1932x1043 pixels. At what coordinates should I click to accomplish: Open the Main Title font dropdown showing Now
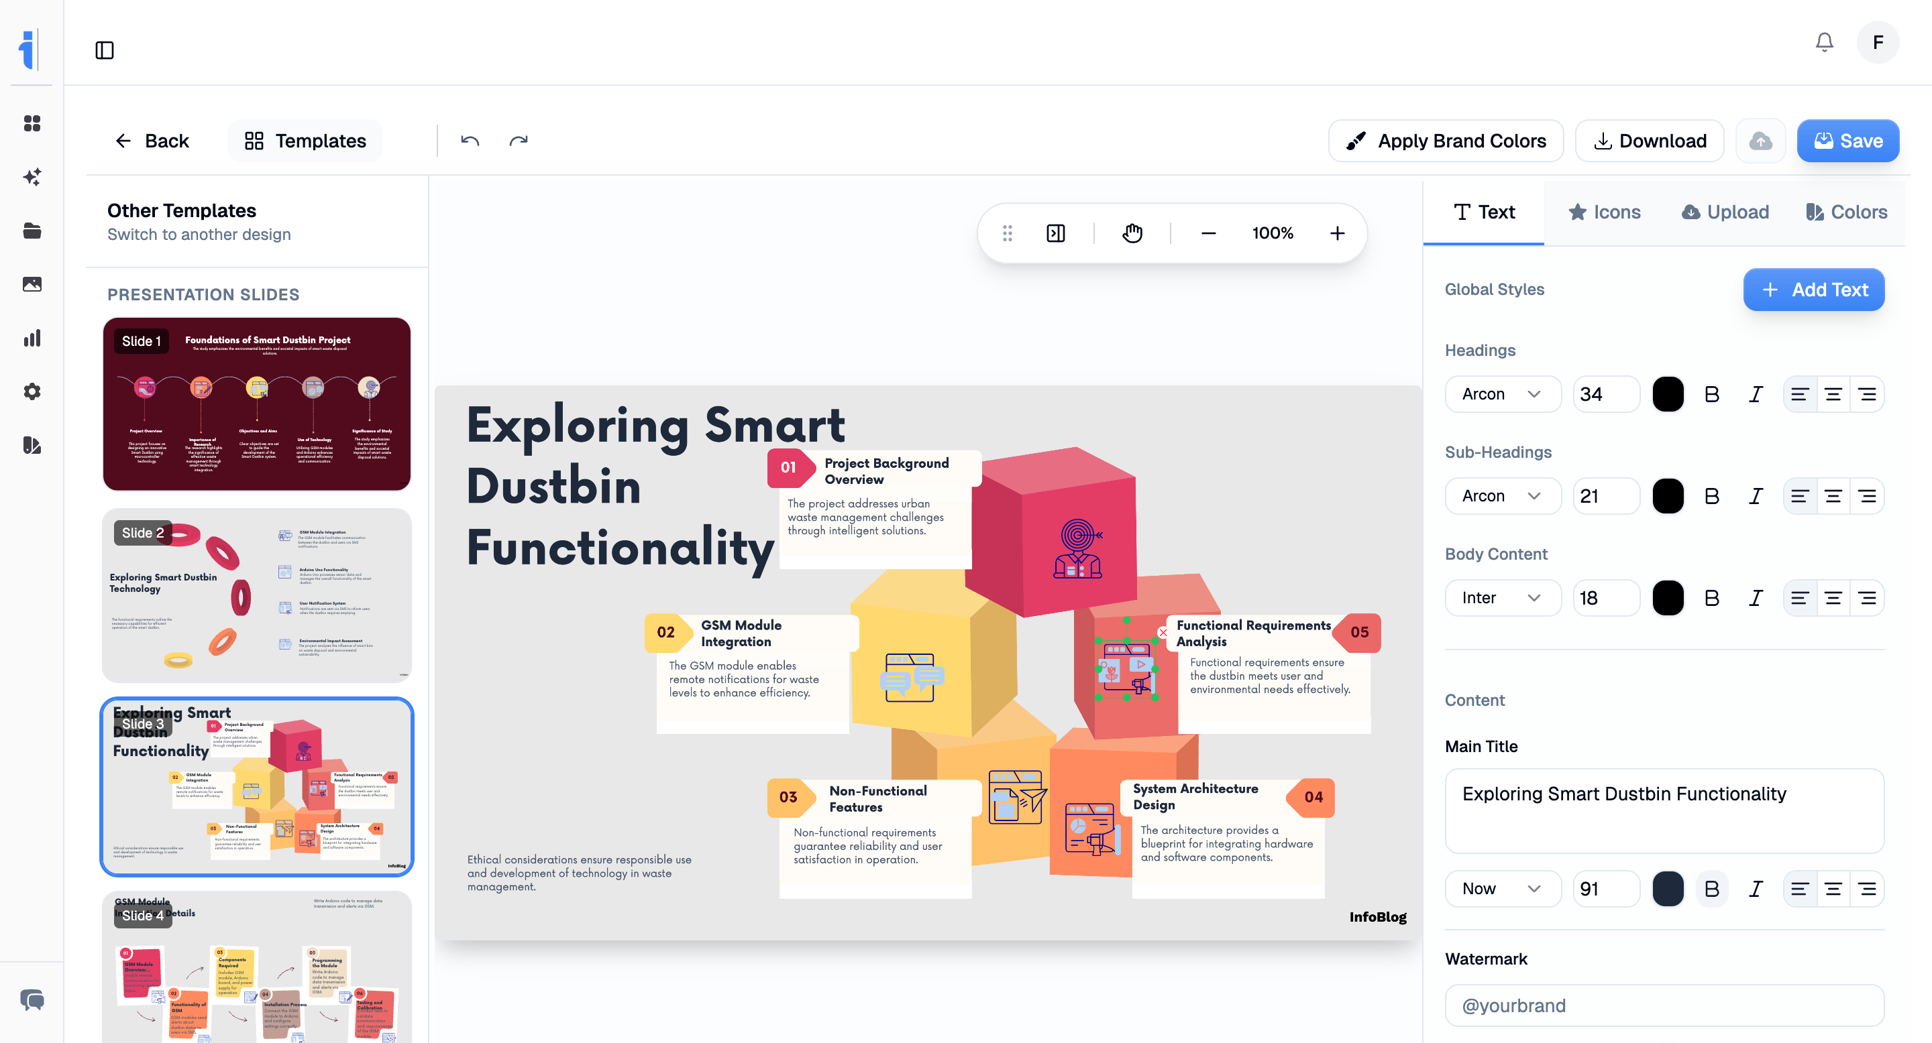coord(1503,888)
